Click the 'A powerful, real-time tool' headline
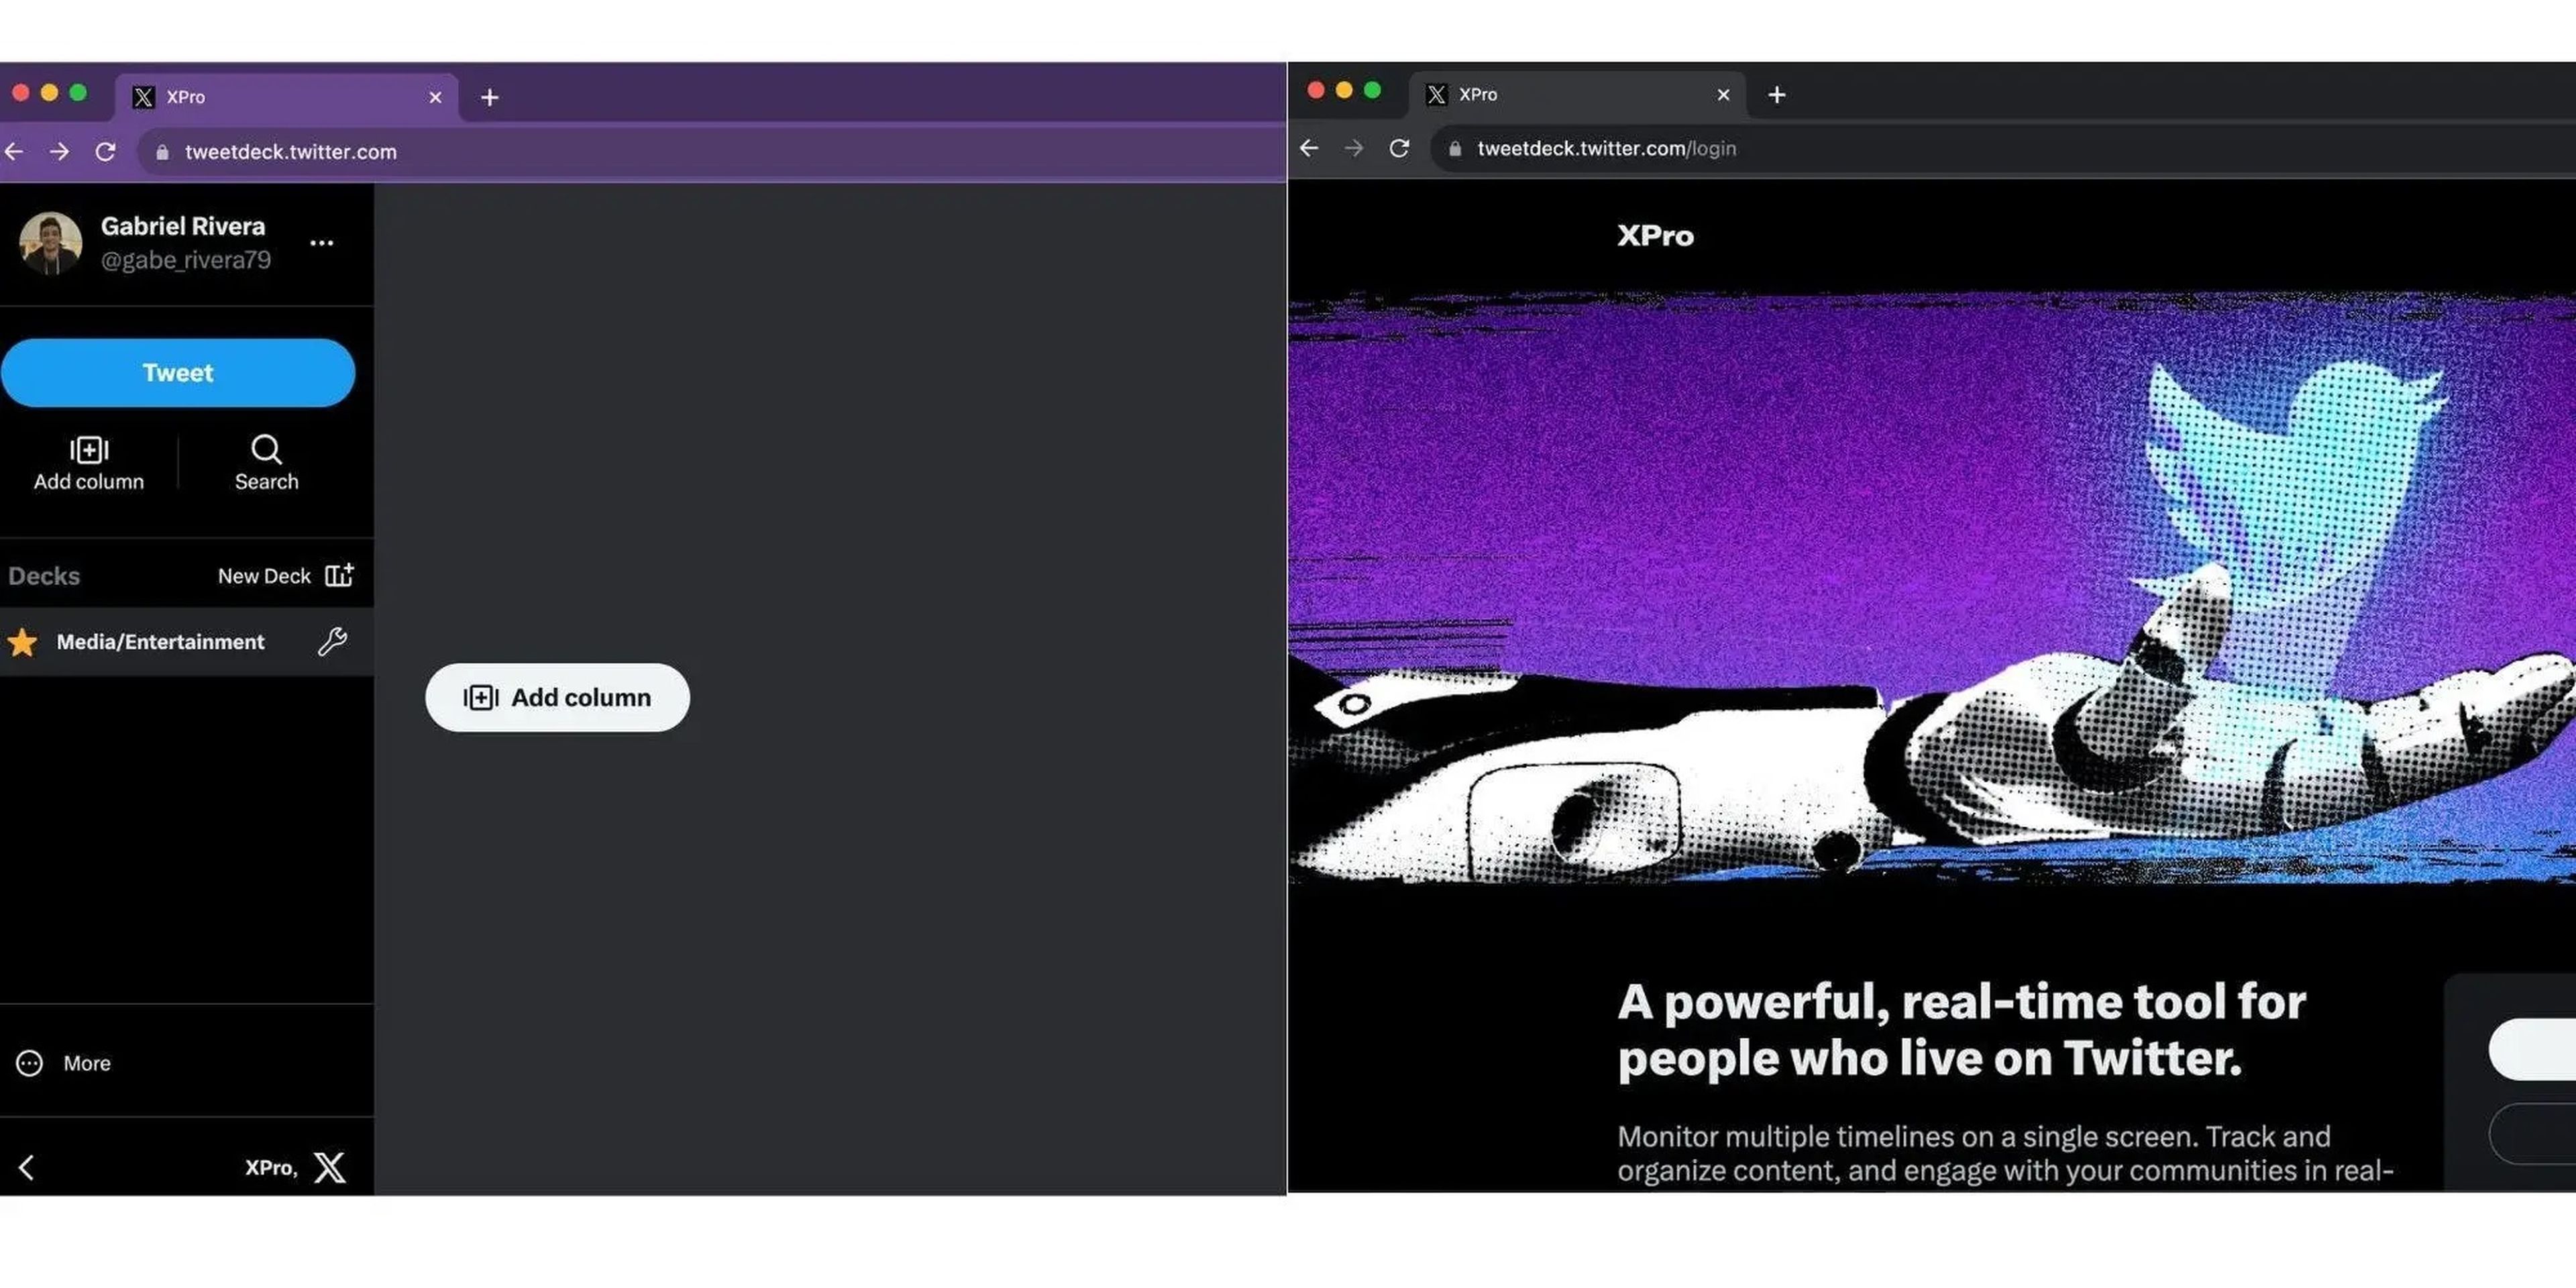Viewport: 2576px width, 1288px height. tap(1961, 1029)
